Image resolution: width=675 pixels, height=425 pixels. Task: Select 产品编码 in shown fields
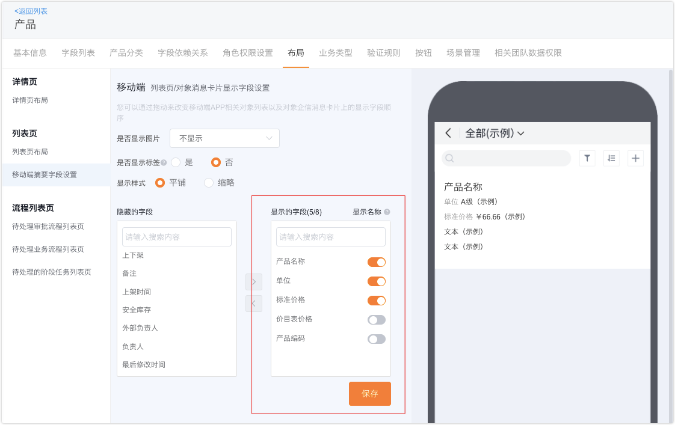291,338
